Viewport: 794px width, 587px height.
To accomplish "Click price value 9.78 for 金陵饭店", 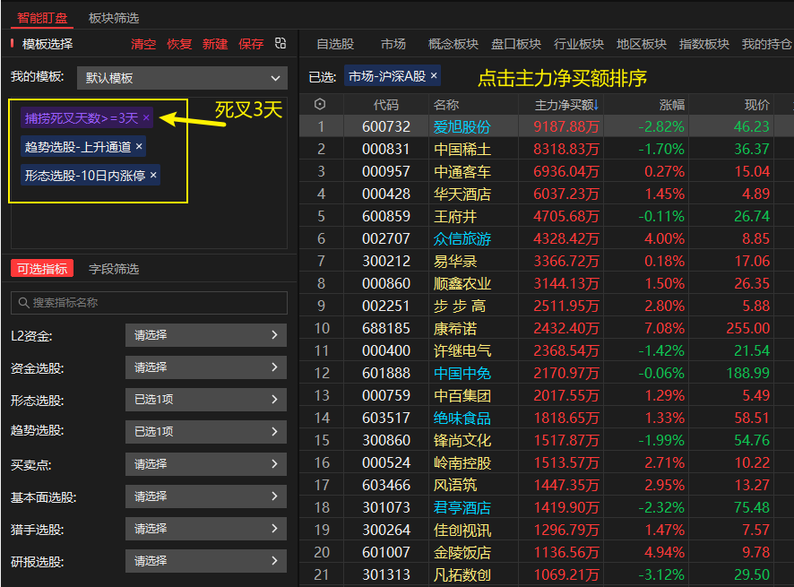I will [756, 552].
